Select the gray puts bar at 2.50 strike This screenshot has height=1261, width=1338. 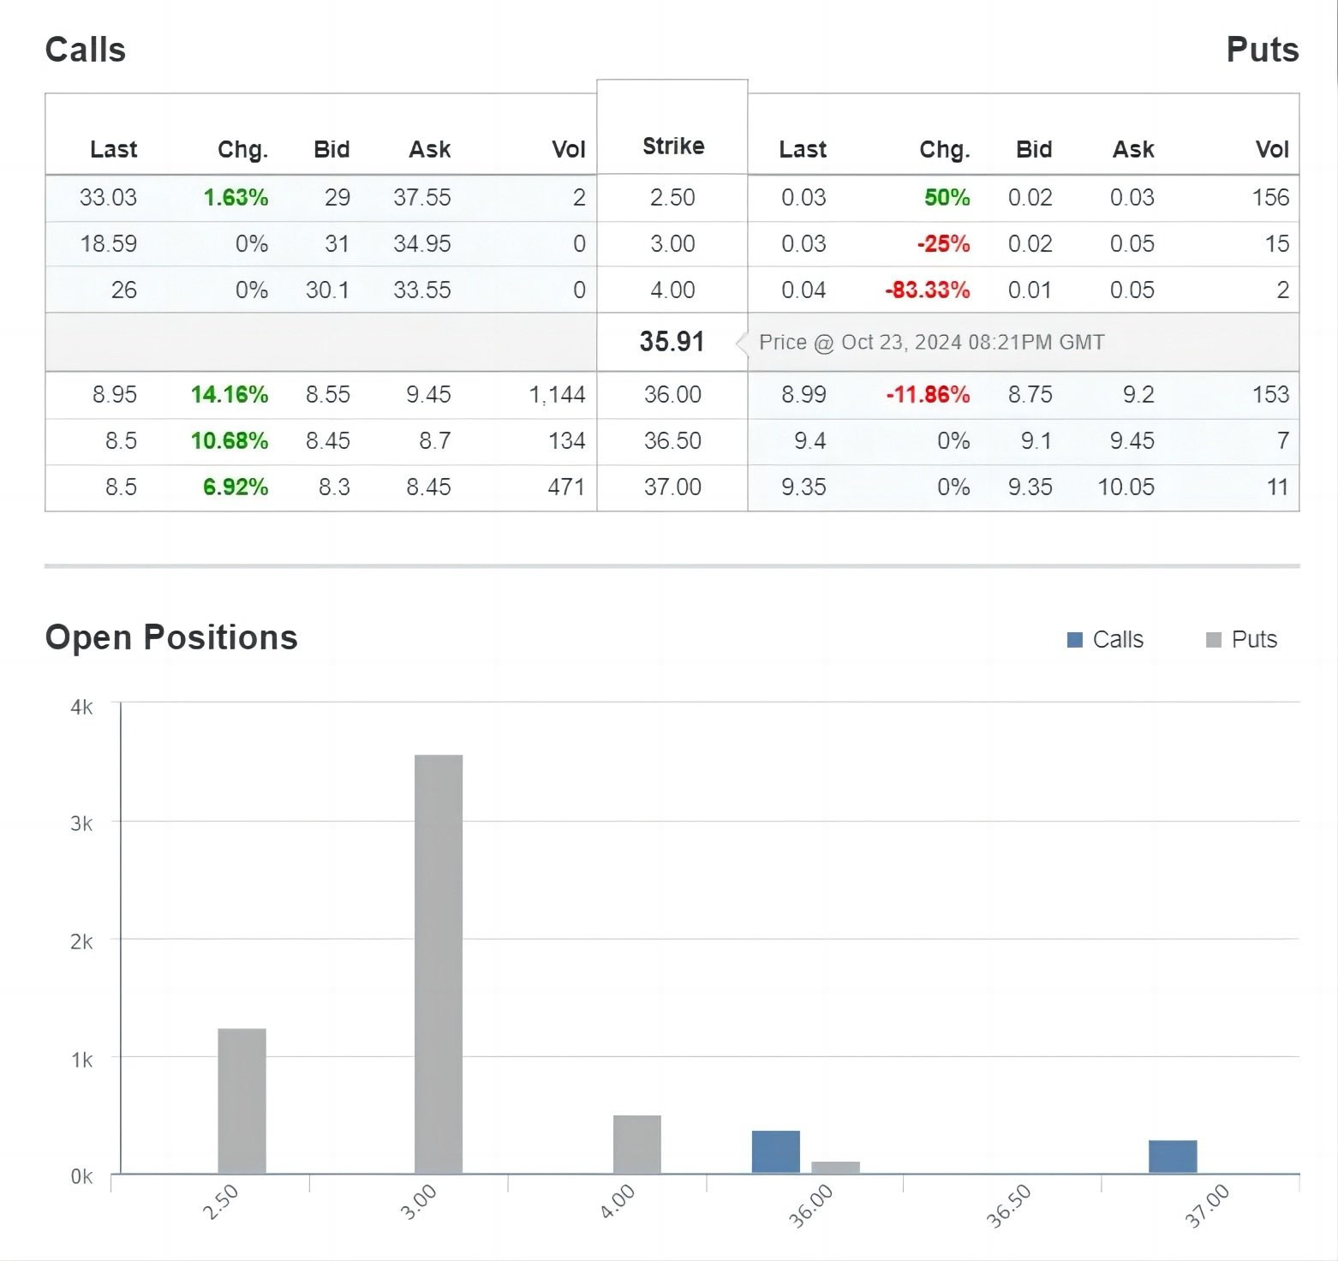[x=242, y=1101]
